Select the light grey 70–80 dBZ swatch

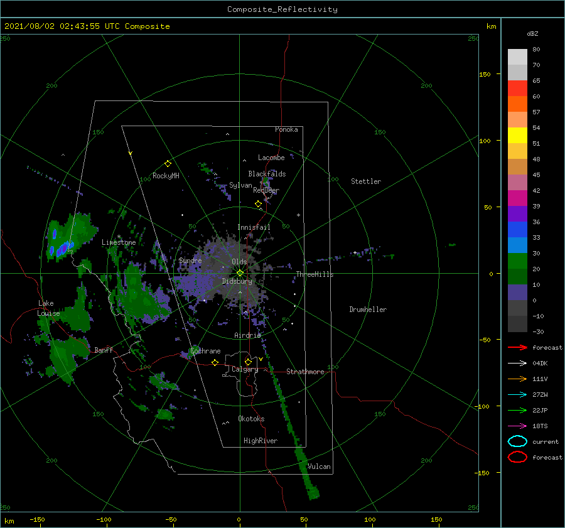pos(517,57)
